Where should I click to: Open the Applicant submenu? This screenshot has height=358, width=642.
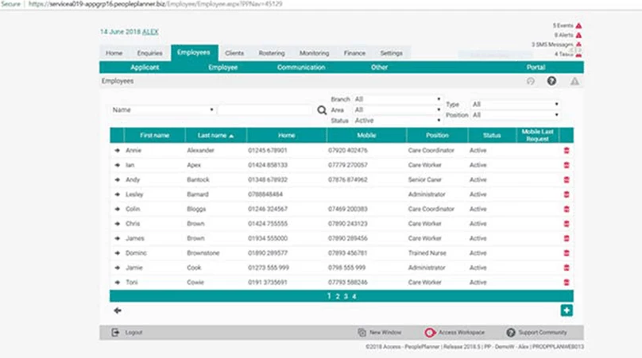coord(145,67)
